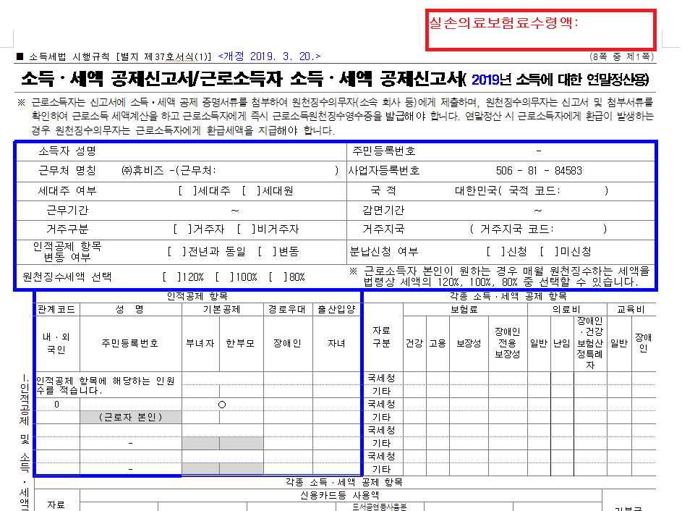
Task: Click the 국적 코드 blank field
Action: [x=583, y=190]
